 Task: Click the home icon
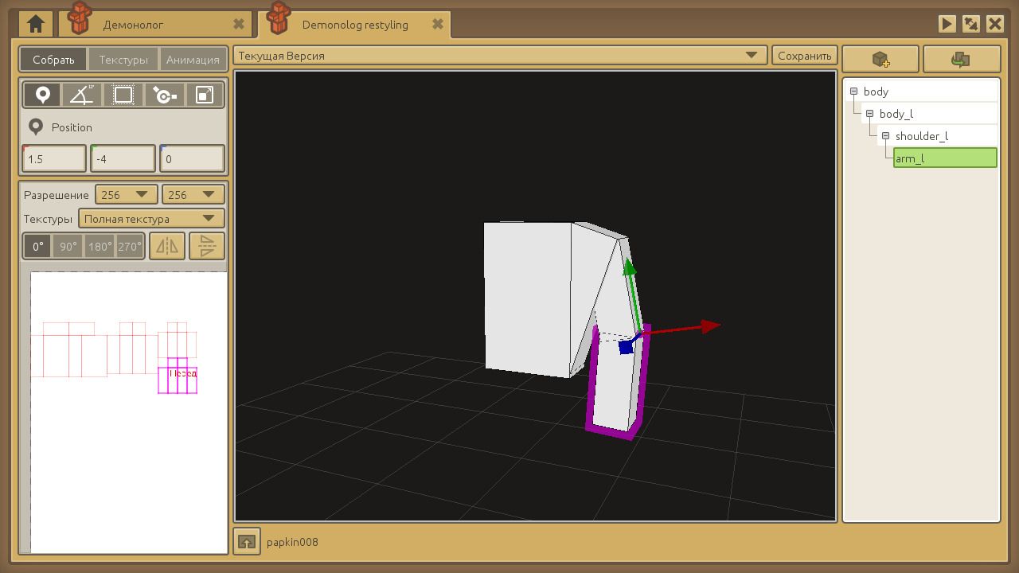click(x=36, y=25)
